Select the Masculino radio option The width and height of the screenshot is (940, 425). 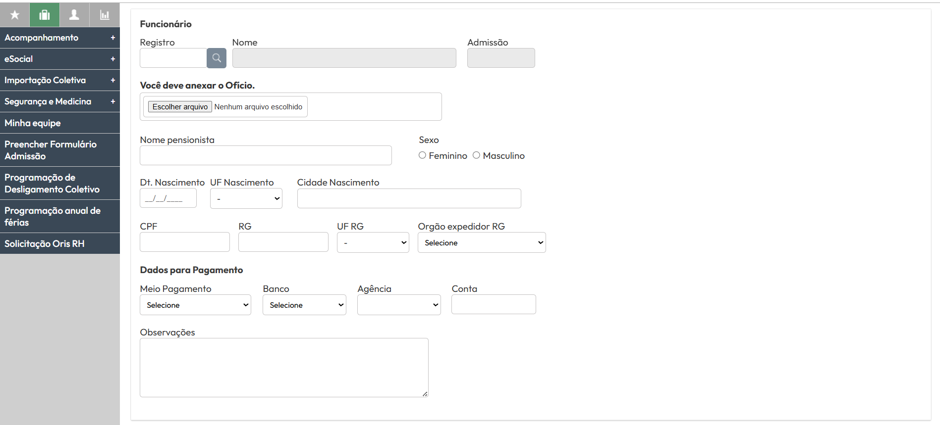coord(476,155)
